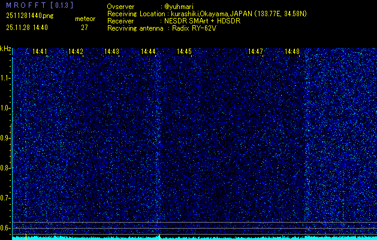Click the observer name @yuhmari
Screen dimensions: 377x240
coord(178,7)
